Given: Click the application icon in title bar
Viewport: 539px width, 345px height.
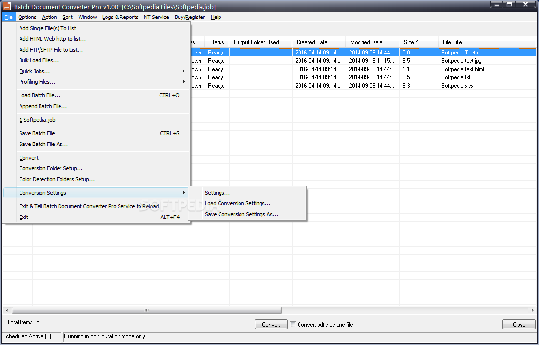Looking at the screenshot, I should 7,6.
